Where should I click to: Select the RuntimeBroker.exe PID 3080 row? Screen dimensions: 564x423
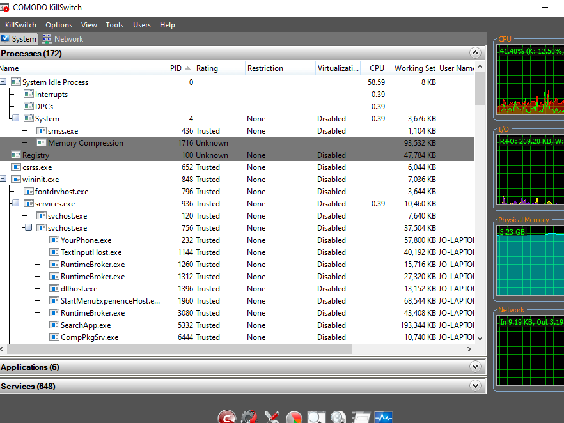[x=237, y=313]
